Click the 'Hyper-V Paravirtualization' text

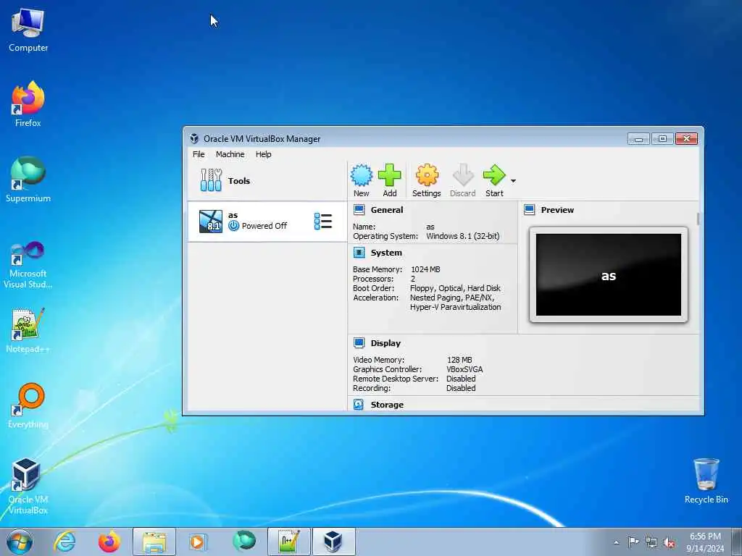(455, 307)
